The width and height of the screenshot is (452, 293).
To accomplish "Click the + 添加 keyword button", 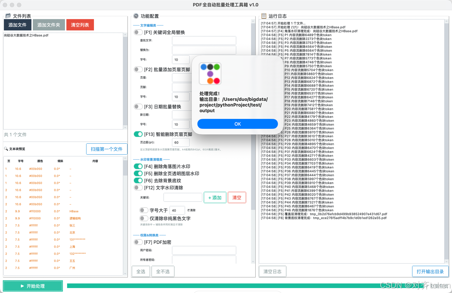I will click(215, 197).
